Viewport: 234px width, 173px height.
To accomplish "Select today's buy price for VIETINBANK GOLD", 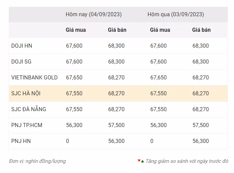I will (x=74, y=77).
